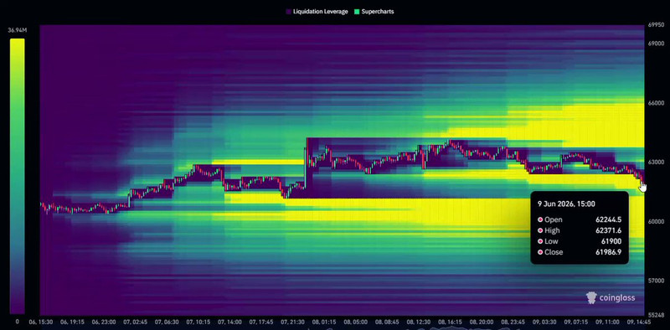670x330 pixels.
Task: Click the 06, 19:15 time axis label
Action: [72, 322]
